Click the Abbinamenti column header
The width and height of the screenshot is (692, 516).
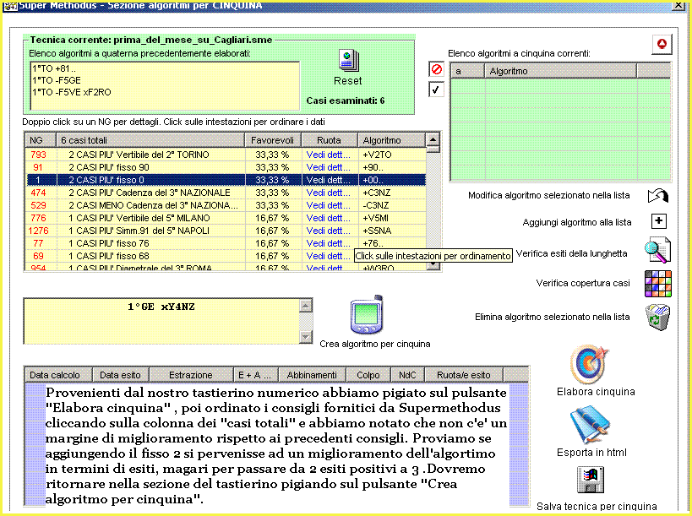click(x=313, y=375)
